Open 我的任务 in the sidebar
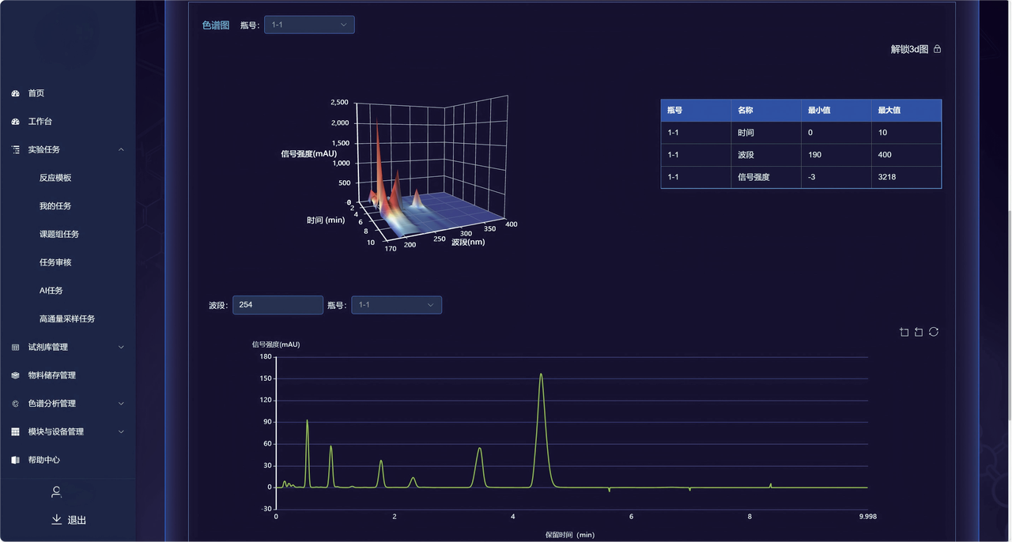This screenshot has width=1012, height=542. pyautogui.click(x=55, y=206)
